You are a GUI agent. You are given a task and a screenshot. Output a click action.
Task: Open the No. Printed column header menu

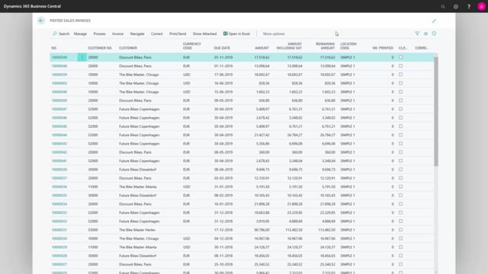383,48
